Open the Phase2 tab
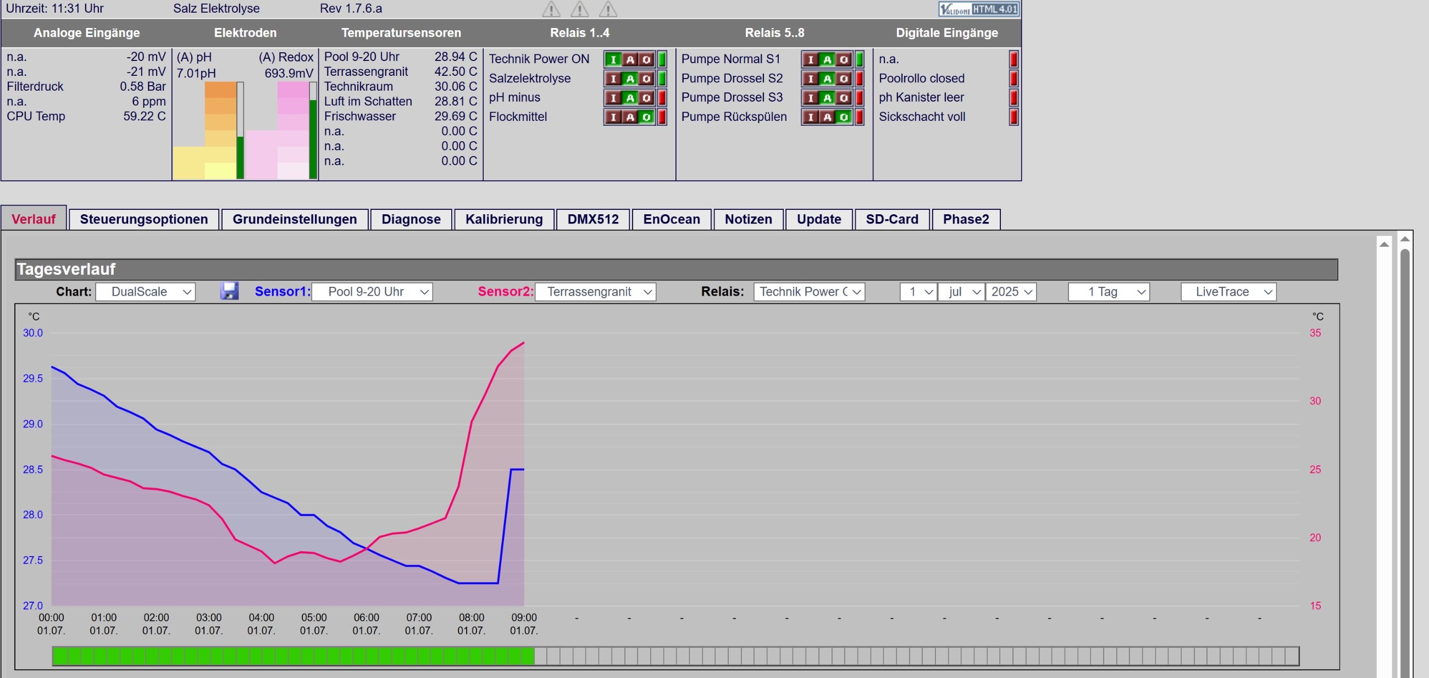Viewport: 1429px width, 678px height. click(966, 220)
